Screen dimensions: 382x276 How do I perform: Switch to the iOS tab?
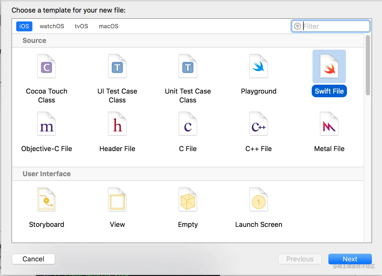(x=24, y=26)
